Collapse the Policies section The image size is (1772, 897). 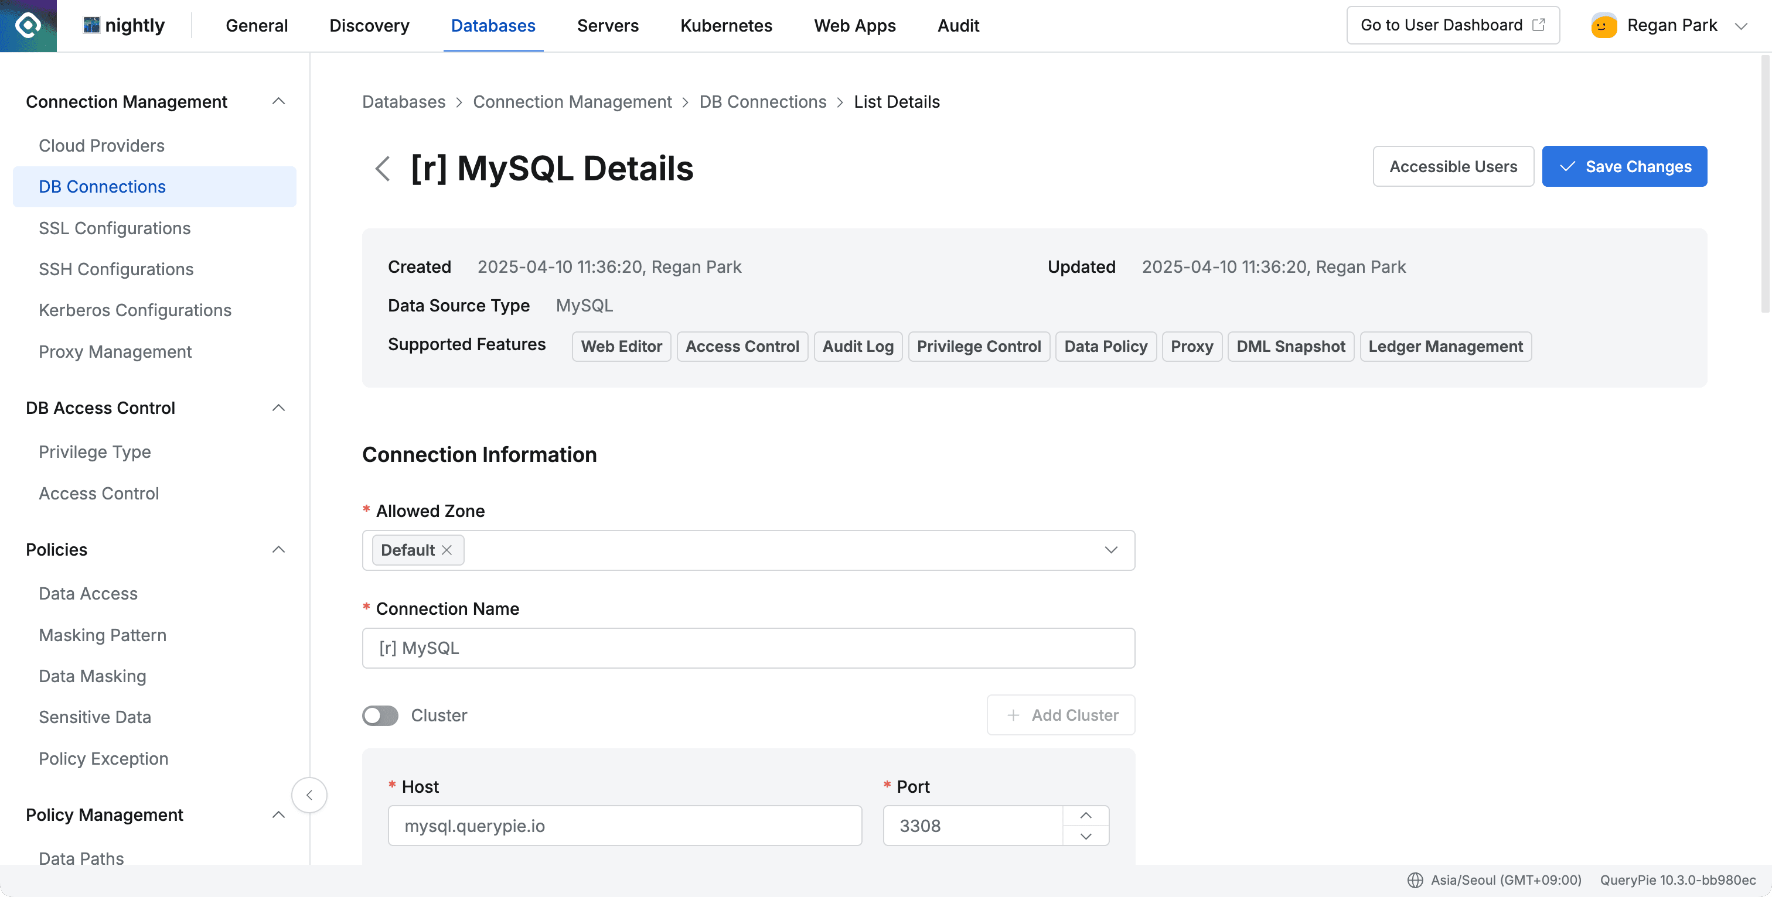[x=278, y=549]
